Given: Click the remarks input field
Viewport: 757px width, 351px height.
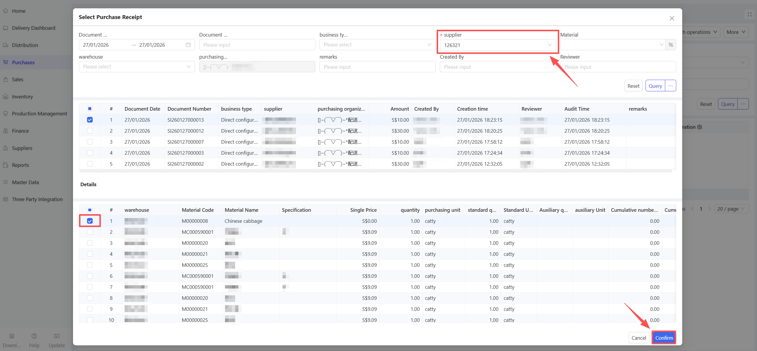Looking at the screenshot, I should (377, 67).
